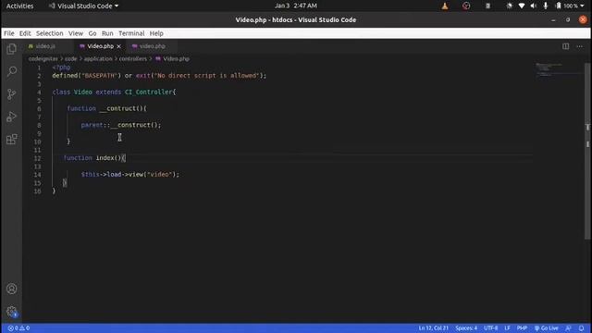This screenshot has width=592, height=333.
Task: Change indentation via Spaces: 4
Action: click(466, 328)
